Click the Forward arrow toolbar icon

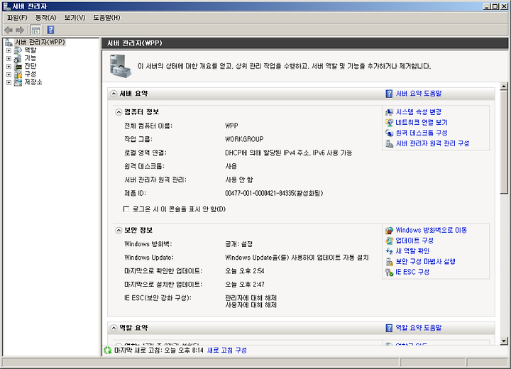point(20,31)
